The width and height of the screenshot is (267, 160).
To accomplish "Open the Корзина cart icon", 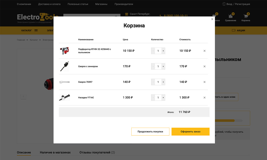I will [246, 17].
